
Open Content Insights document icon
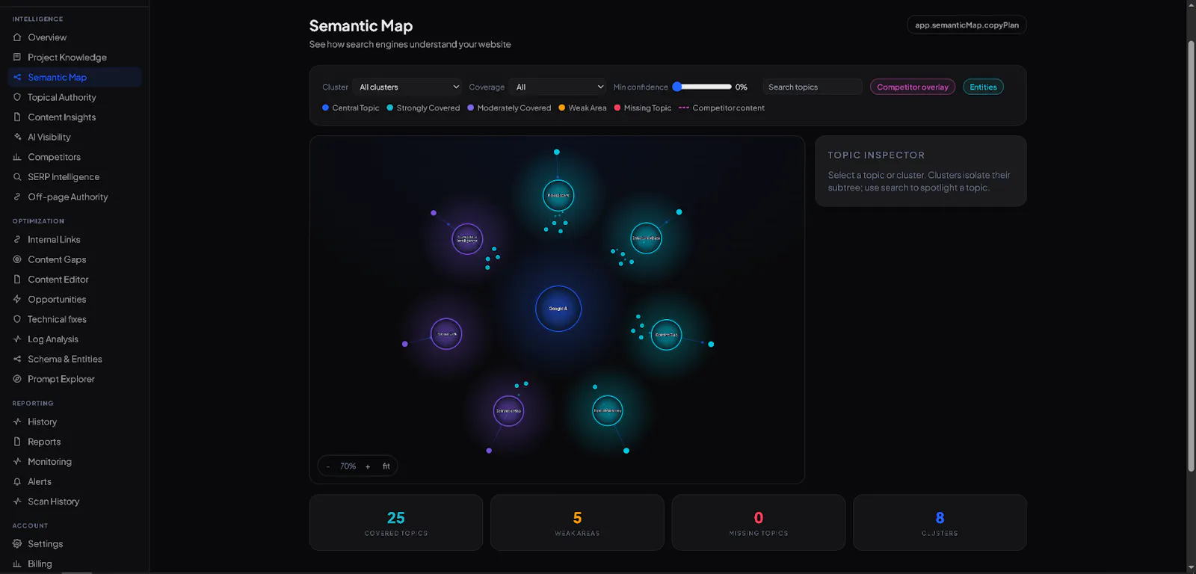click(x=17, y=117)
